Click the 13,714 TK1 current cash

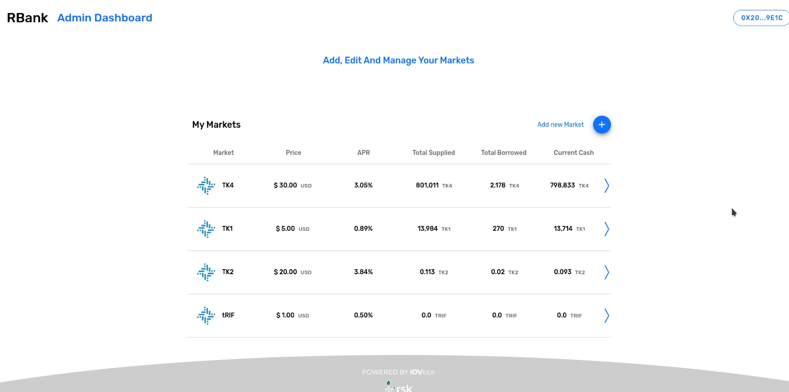pos(570,229)
